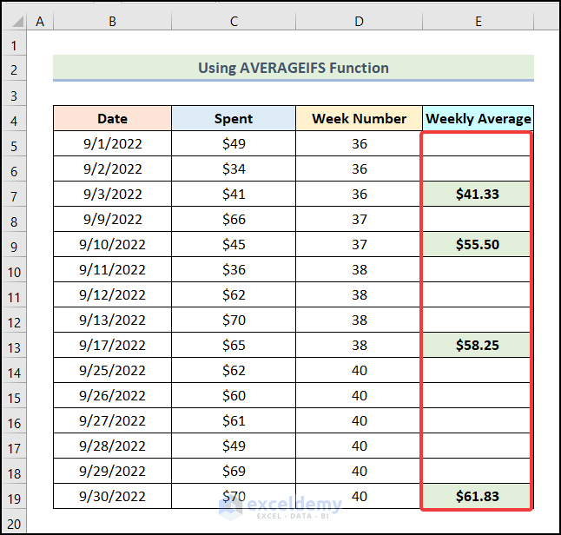
Task: Select the date cell 9/30/2022
Action: point(112,496)
